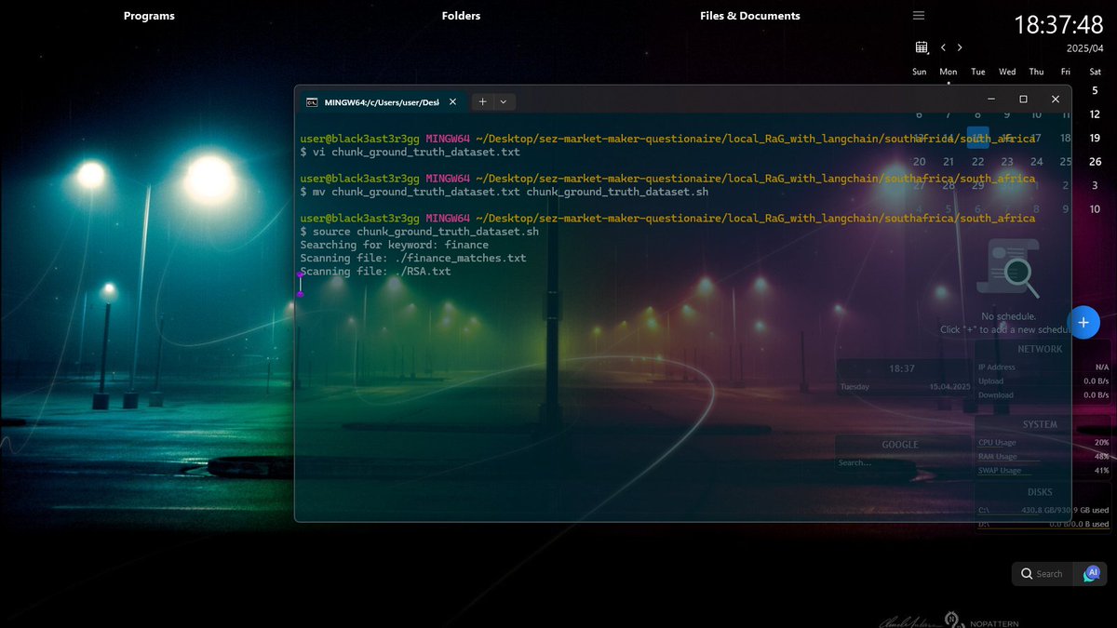Click the Tue weekday header
Image resolution: width=1117 pixels, height=628 pixels.
click(978, 72)
